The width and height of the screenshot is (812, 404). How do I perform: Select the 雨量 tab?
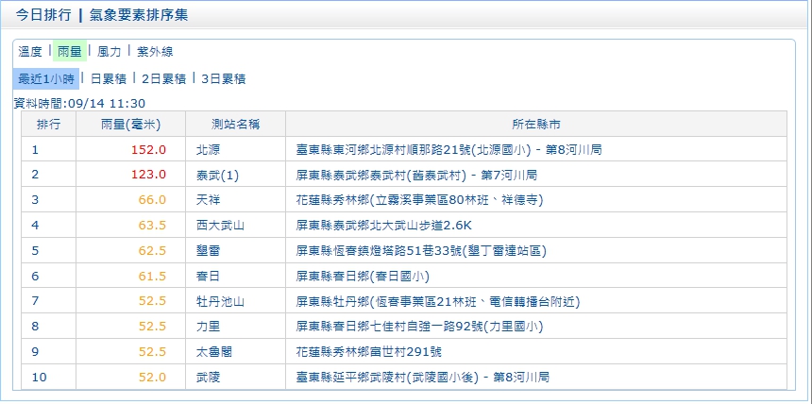69,52
